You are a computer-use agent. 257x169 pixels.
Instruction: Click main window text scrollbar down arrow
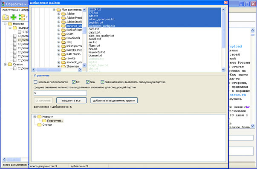click(x=252, y=126)
